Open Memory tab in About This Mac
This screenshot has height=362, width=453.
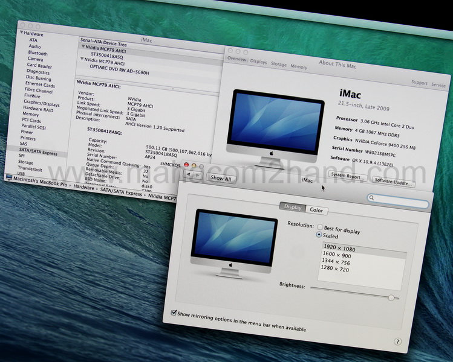click(x=299, y=66)
